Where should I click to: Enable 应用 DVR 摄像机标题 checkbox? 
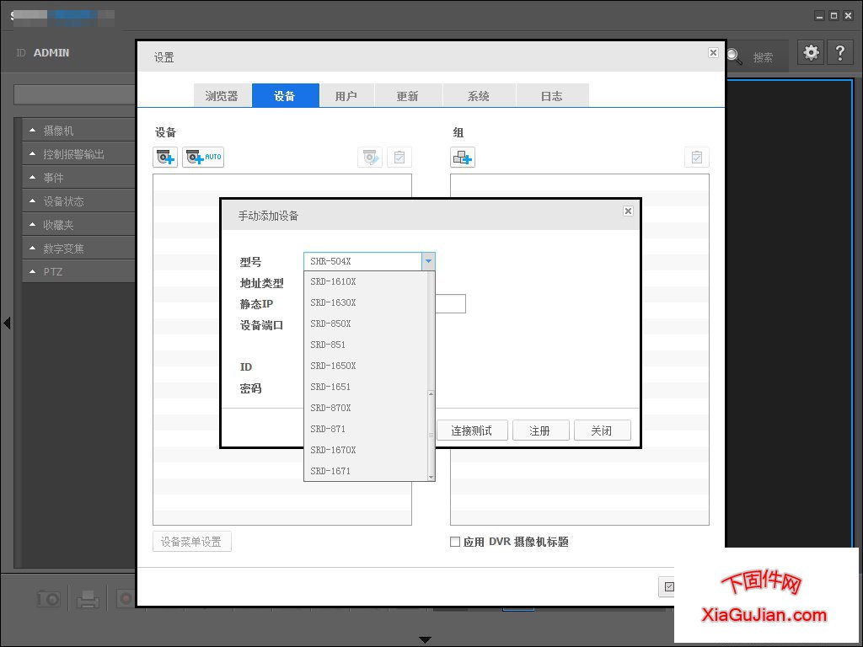point(455,542)
